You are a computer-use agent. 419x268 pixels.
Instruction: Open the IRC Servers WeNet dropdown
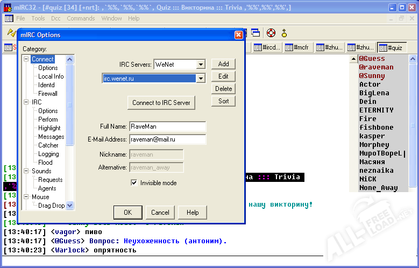(x=201, y=65)
